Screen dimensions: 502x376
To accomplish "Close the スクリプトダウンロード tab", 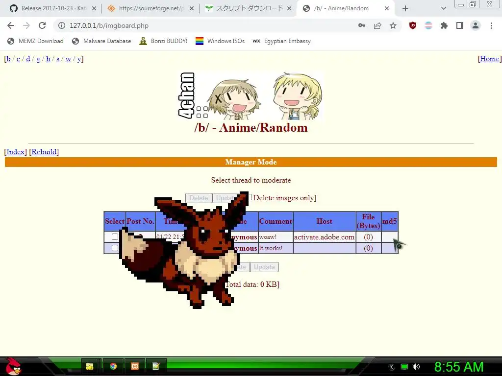I will (289, 8).
